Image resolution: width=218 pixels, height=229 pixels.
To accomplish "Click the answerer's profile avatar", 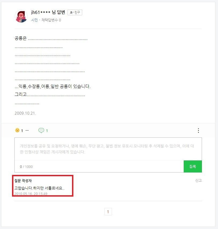I will click(x=21, y=16).
